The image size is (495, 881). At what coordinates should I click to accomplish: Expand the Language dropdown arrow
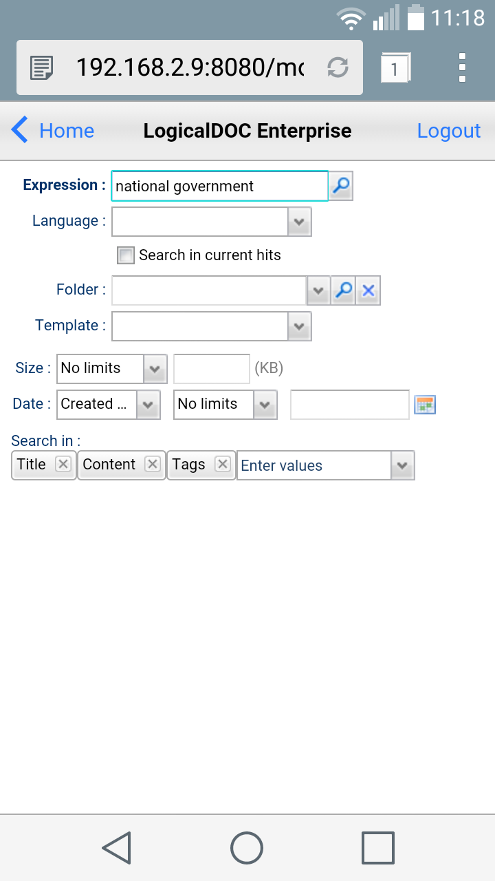click(x=299, y=222)
